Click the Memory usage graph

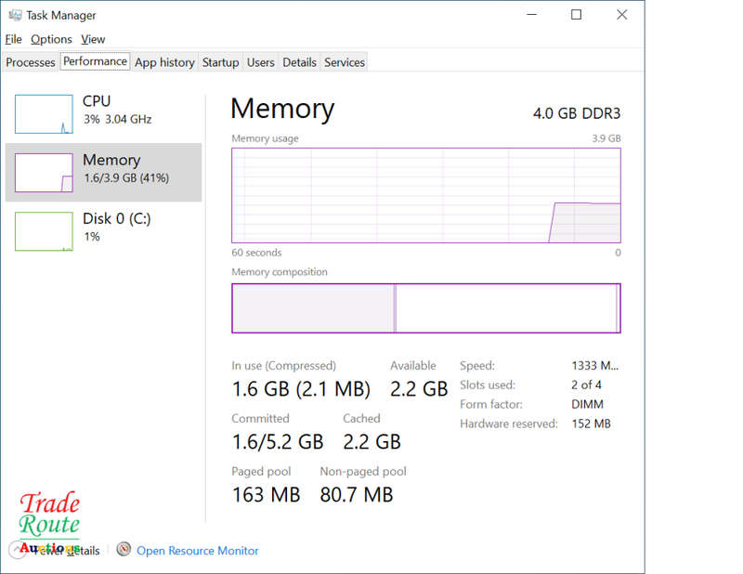[426, 195]
